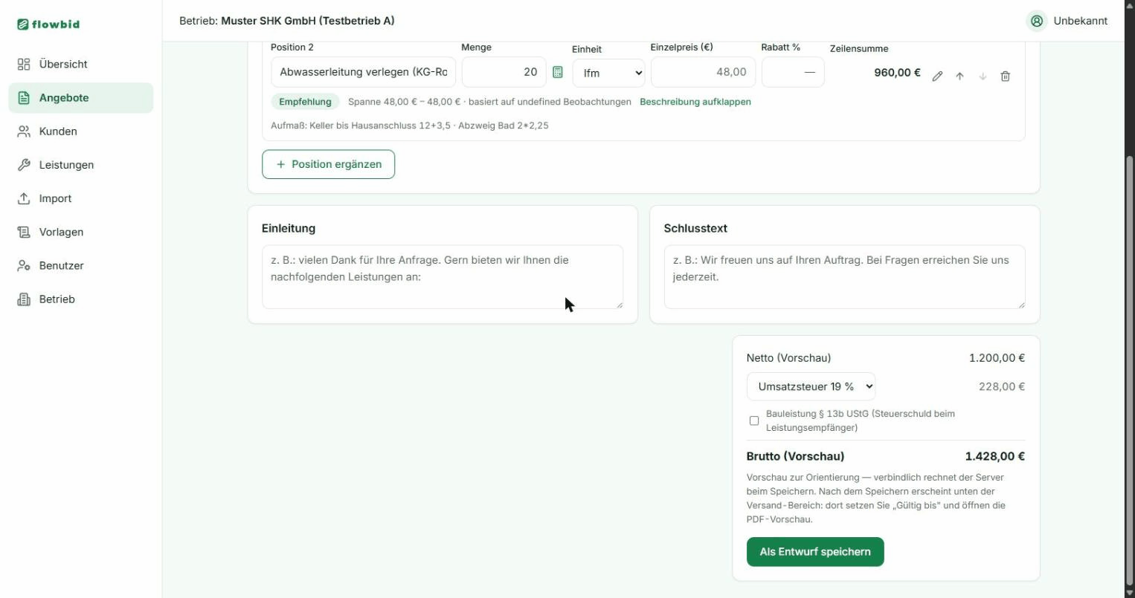
Task: Open the Benutzer menu entry
Action: [x=81, y=265]
